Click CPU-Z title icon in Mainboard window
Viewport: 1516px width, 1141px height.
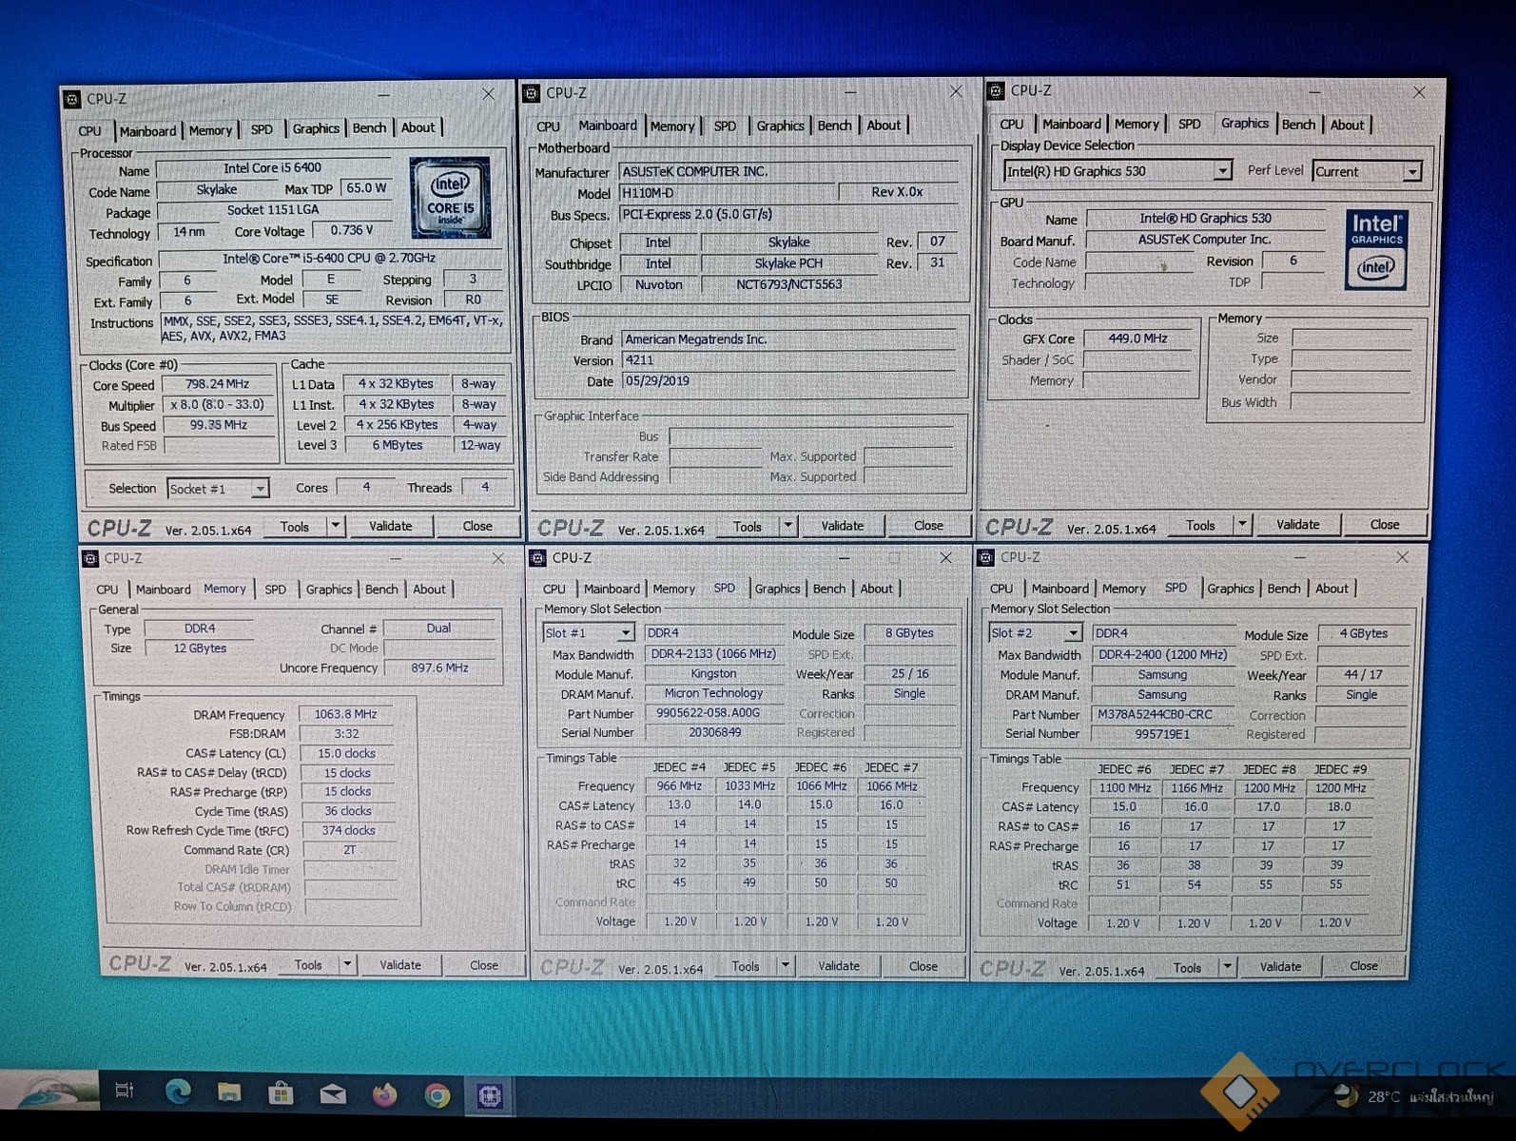(x=532, y=92)
